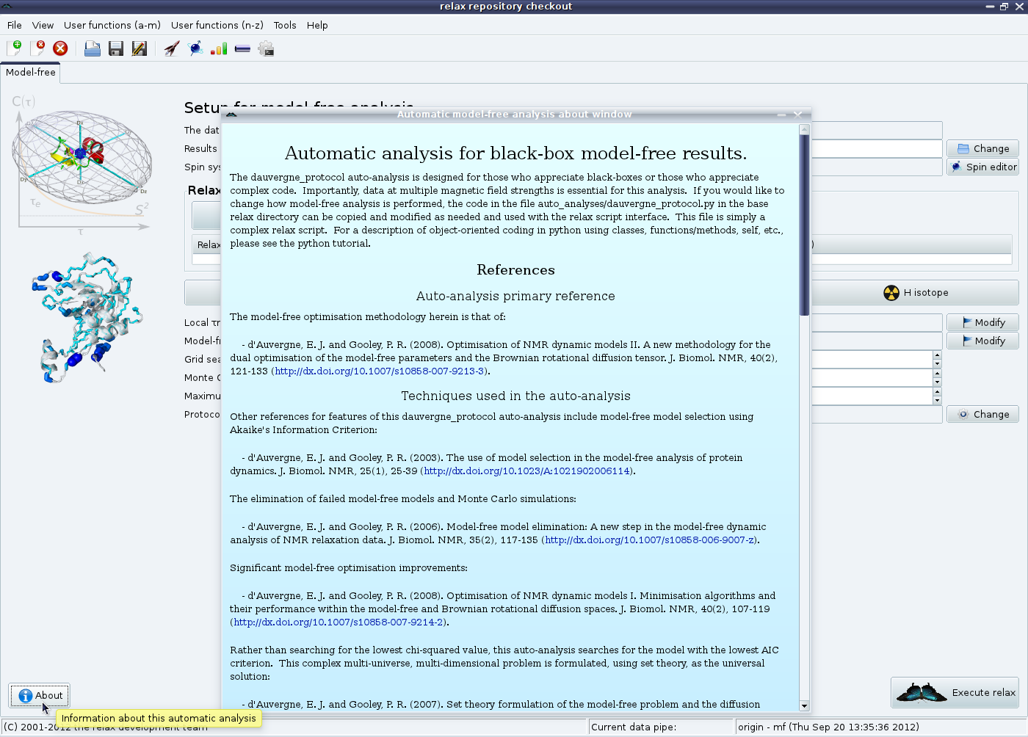The image size is (1028, 737).
Task: Click the red close-all analyses icon
Action: 60,48
